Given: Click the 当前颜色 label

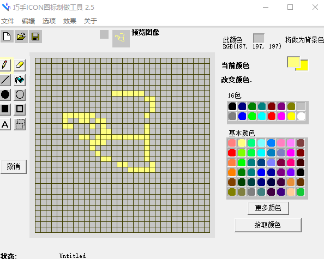Looking at the screenshot, I should point(235,65).
